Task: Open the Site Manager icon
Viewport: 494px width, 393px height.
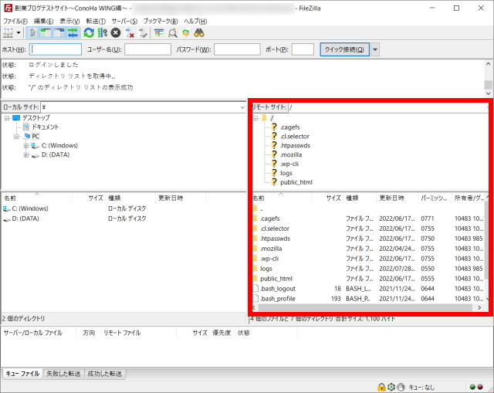Action: [x=9, y=33]
